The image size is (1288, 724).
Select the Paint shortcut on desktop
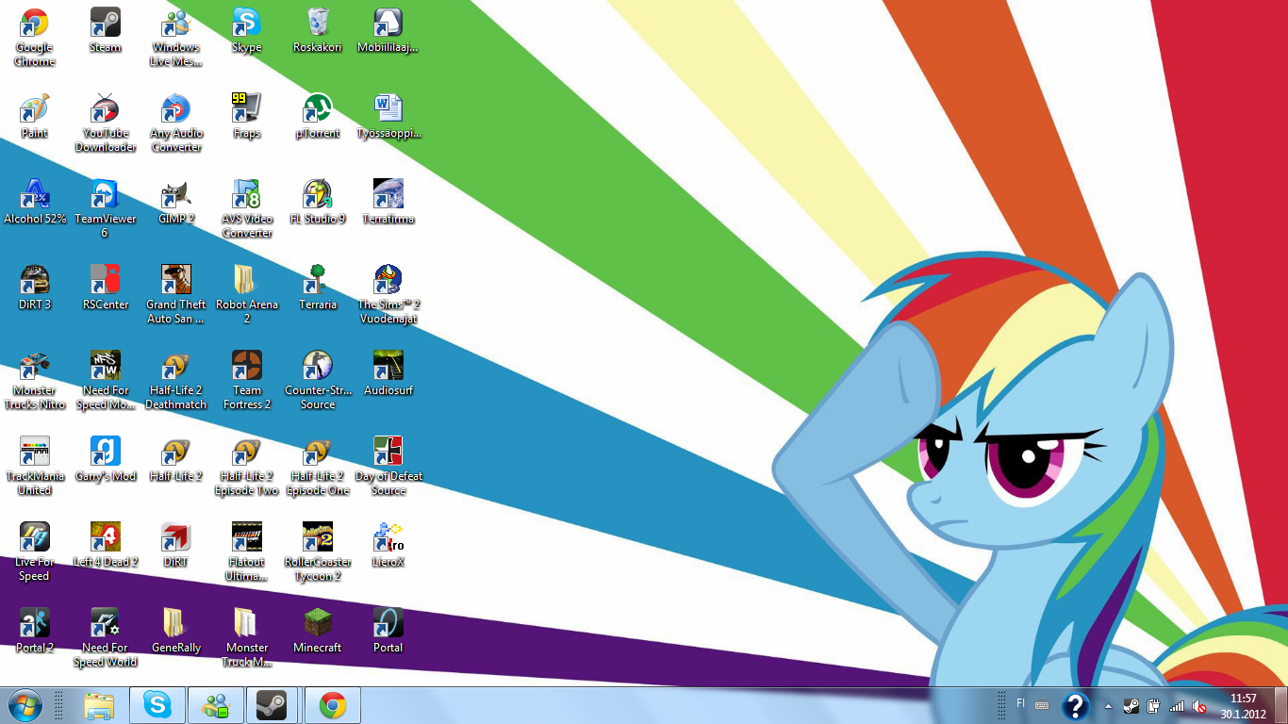(x=35, y=117)
